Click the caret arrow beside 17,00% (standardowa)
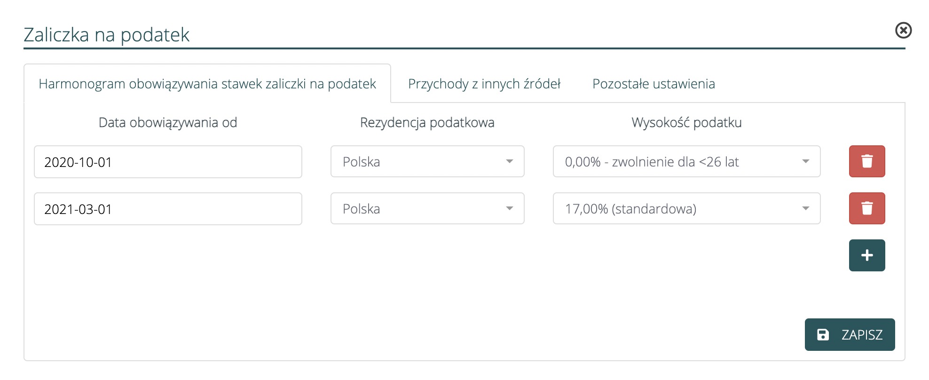Image resolution: width=929 pixels, height=380 pixels. pos(805,208)
